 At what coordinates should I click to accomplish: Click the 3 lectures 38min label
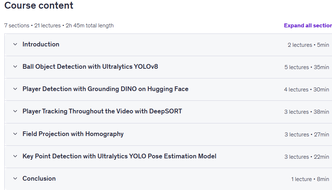(x=306, y=112)
